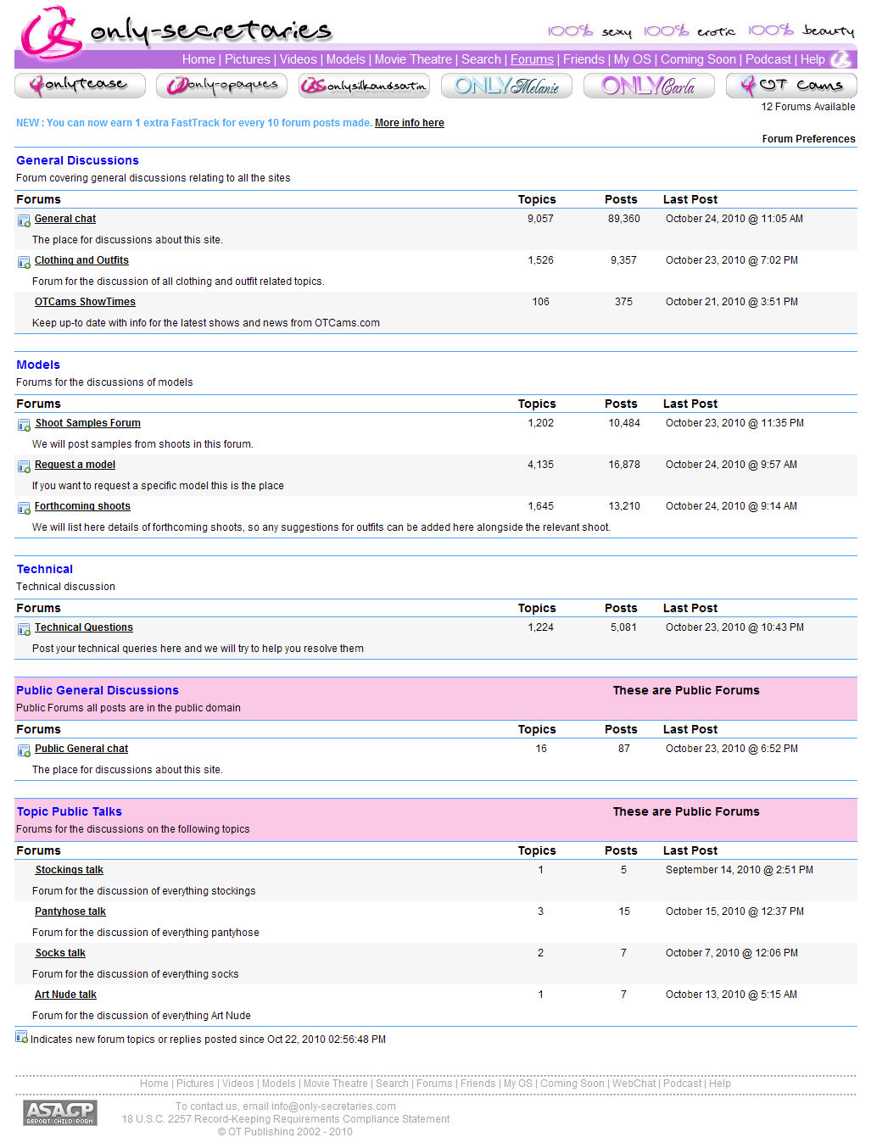Open Models in the top navigation
The width and height of the screenshot is (871, 1137).
pyautogui.click(x=346, y=59)
